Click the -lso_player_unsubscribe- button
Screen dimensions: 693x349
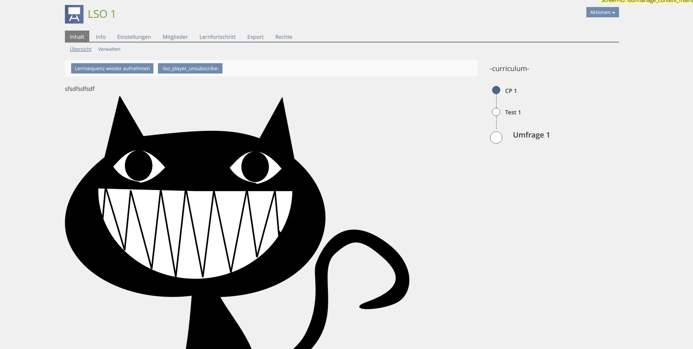pyautogui.click(x=190, y=69)
